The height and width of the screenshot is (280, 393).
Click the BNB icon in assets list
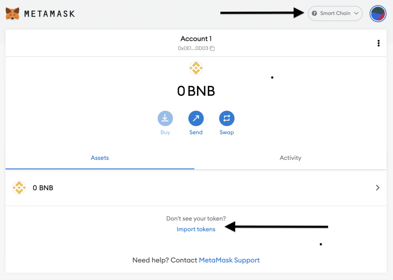coord(19,188)
